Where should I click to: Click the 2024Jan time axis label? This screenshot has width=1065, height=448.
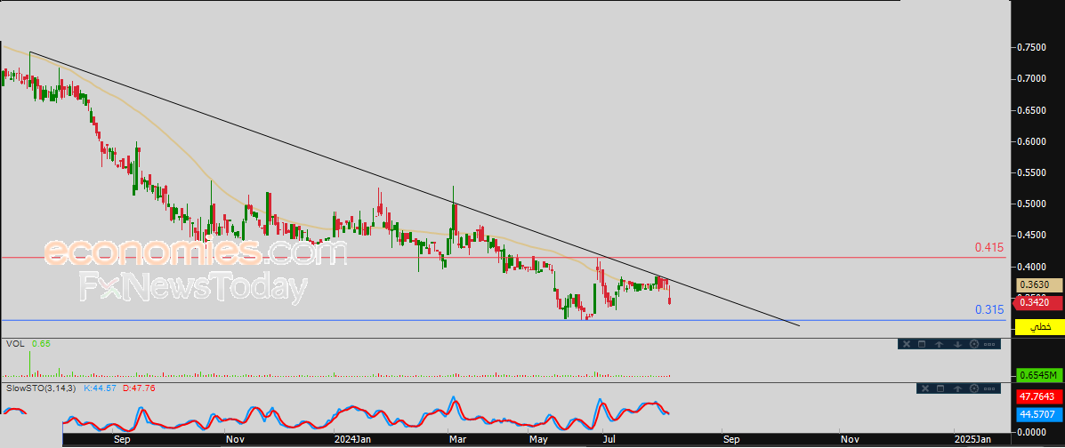coord(351,440)
